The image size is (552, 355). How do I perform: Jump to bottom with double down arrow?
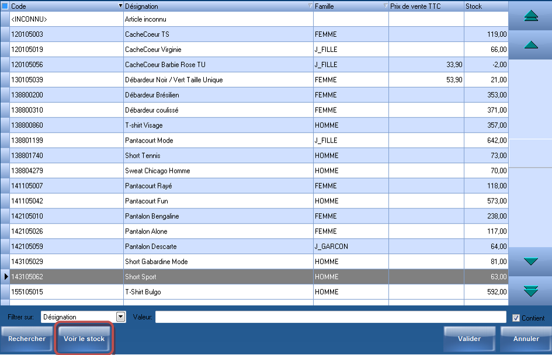pyautogui.click(x=530, y=291)
